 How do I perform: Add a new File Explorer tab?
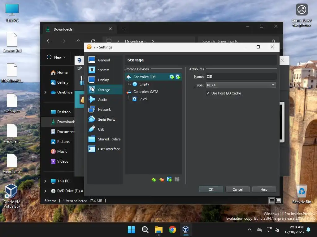tap(124, 29)
